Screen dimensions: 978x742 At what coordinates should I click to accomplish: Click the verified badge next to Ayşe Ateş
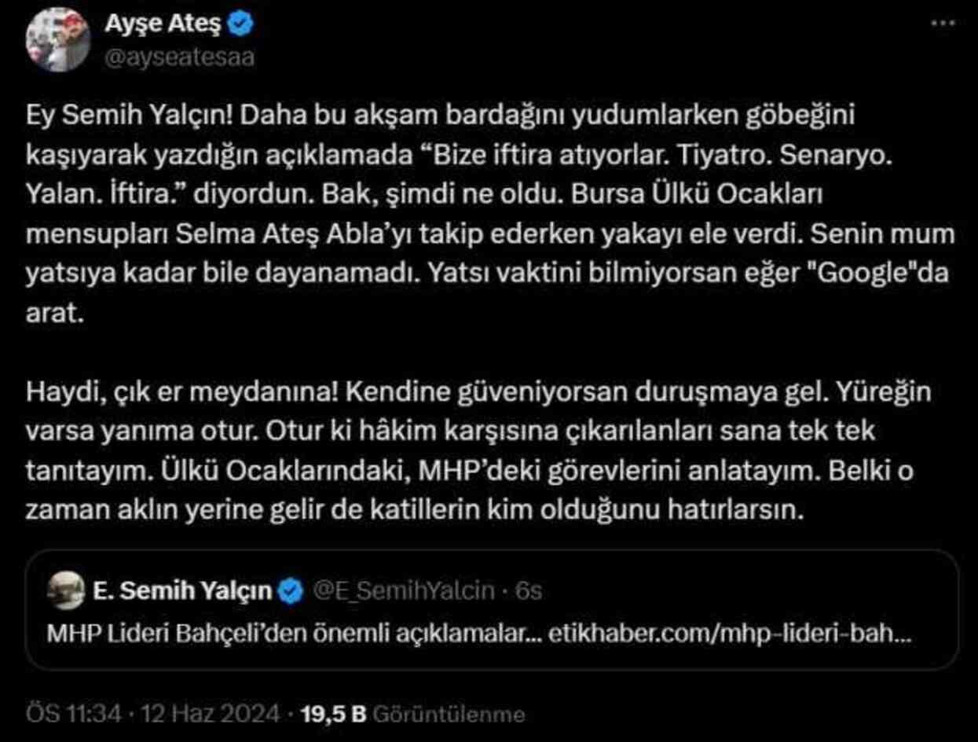(x=240, y=23)
